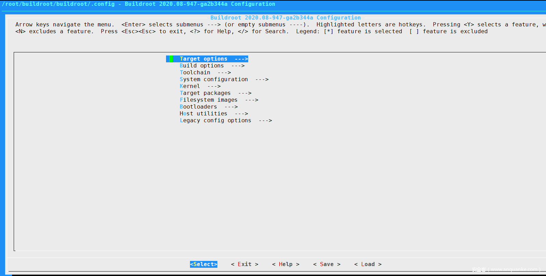This screenshot has height=276, width=546.
Task: Click the arrow after System configuration
Action: pyautogui.click(x=262, y=79)
